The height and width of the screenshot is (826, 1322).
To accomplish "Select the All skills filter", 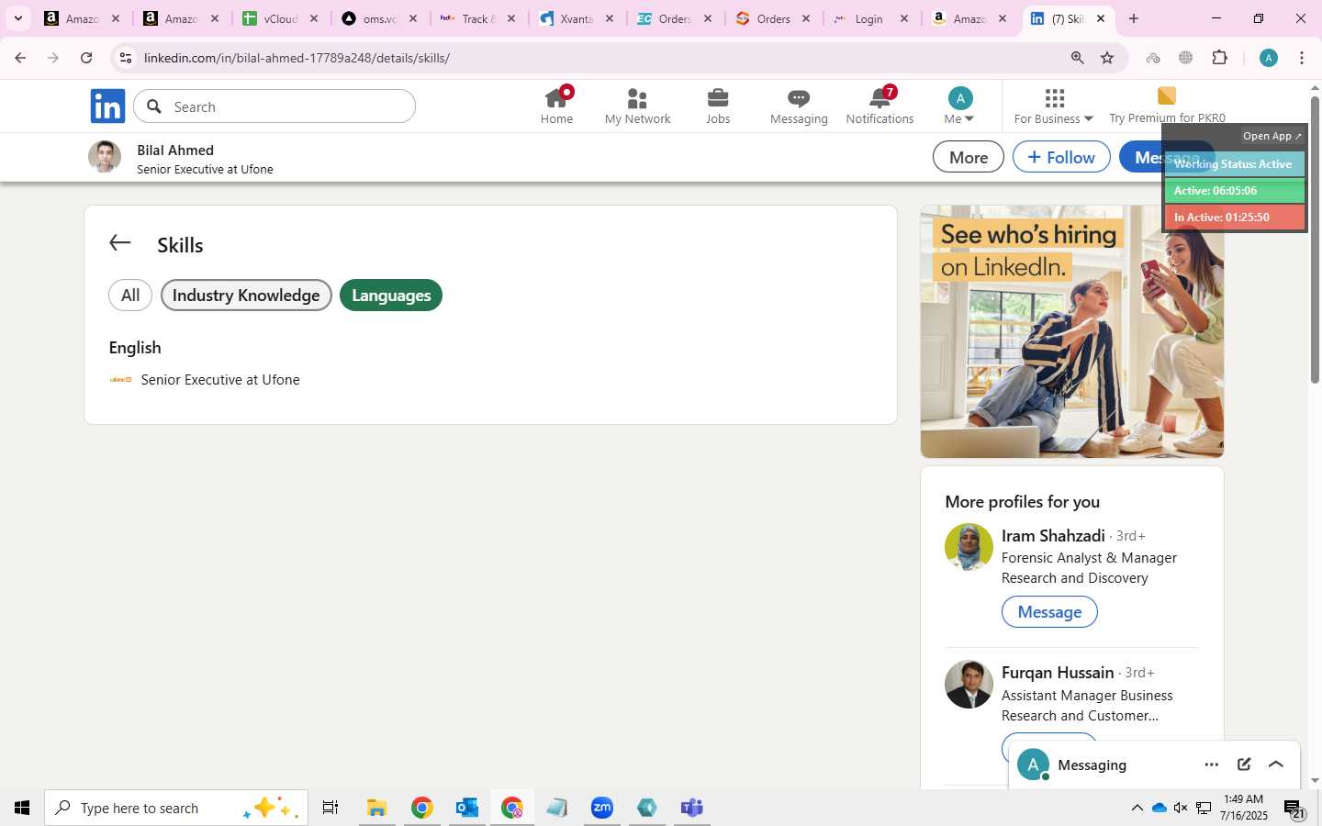I will click(x=130, y=296).
